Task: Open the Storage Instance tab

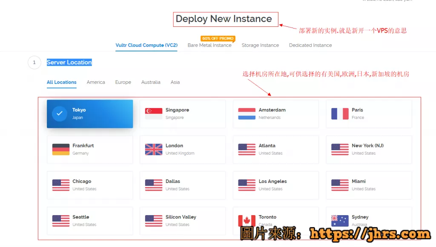Action: pyautogui.click(x=260, y=45)
